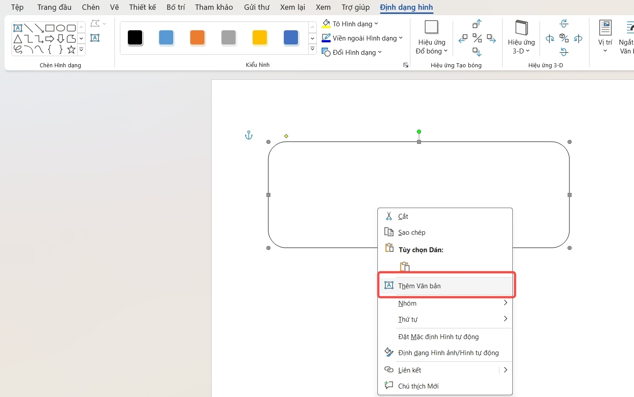Select the Elbow Arrow Connector shape
Screen dimensions: 634x397
pyautogui.click(x=39, y=39)
